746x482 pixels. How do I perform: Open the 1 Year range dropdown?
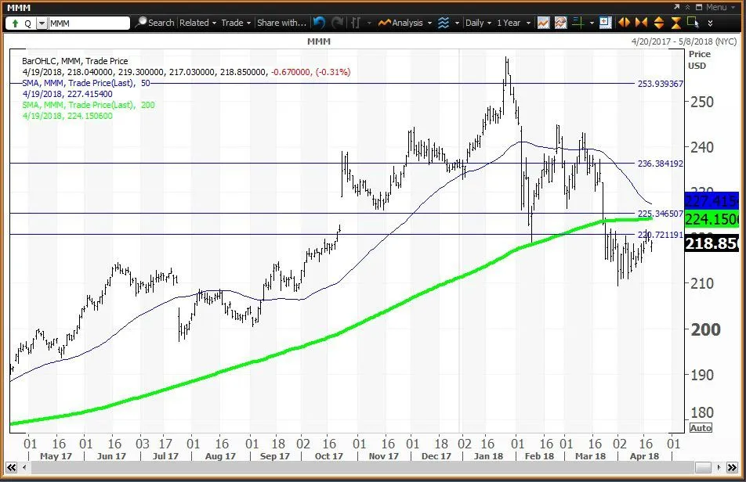click(x=513, y=23)
